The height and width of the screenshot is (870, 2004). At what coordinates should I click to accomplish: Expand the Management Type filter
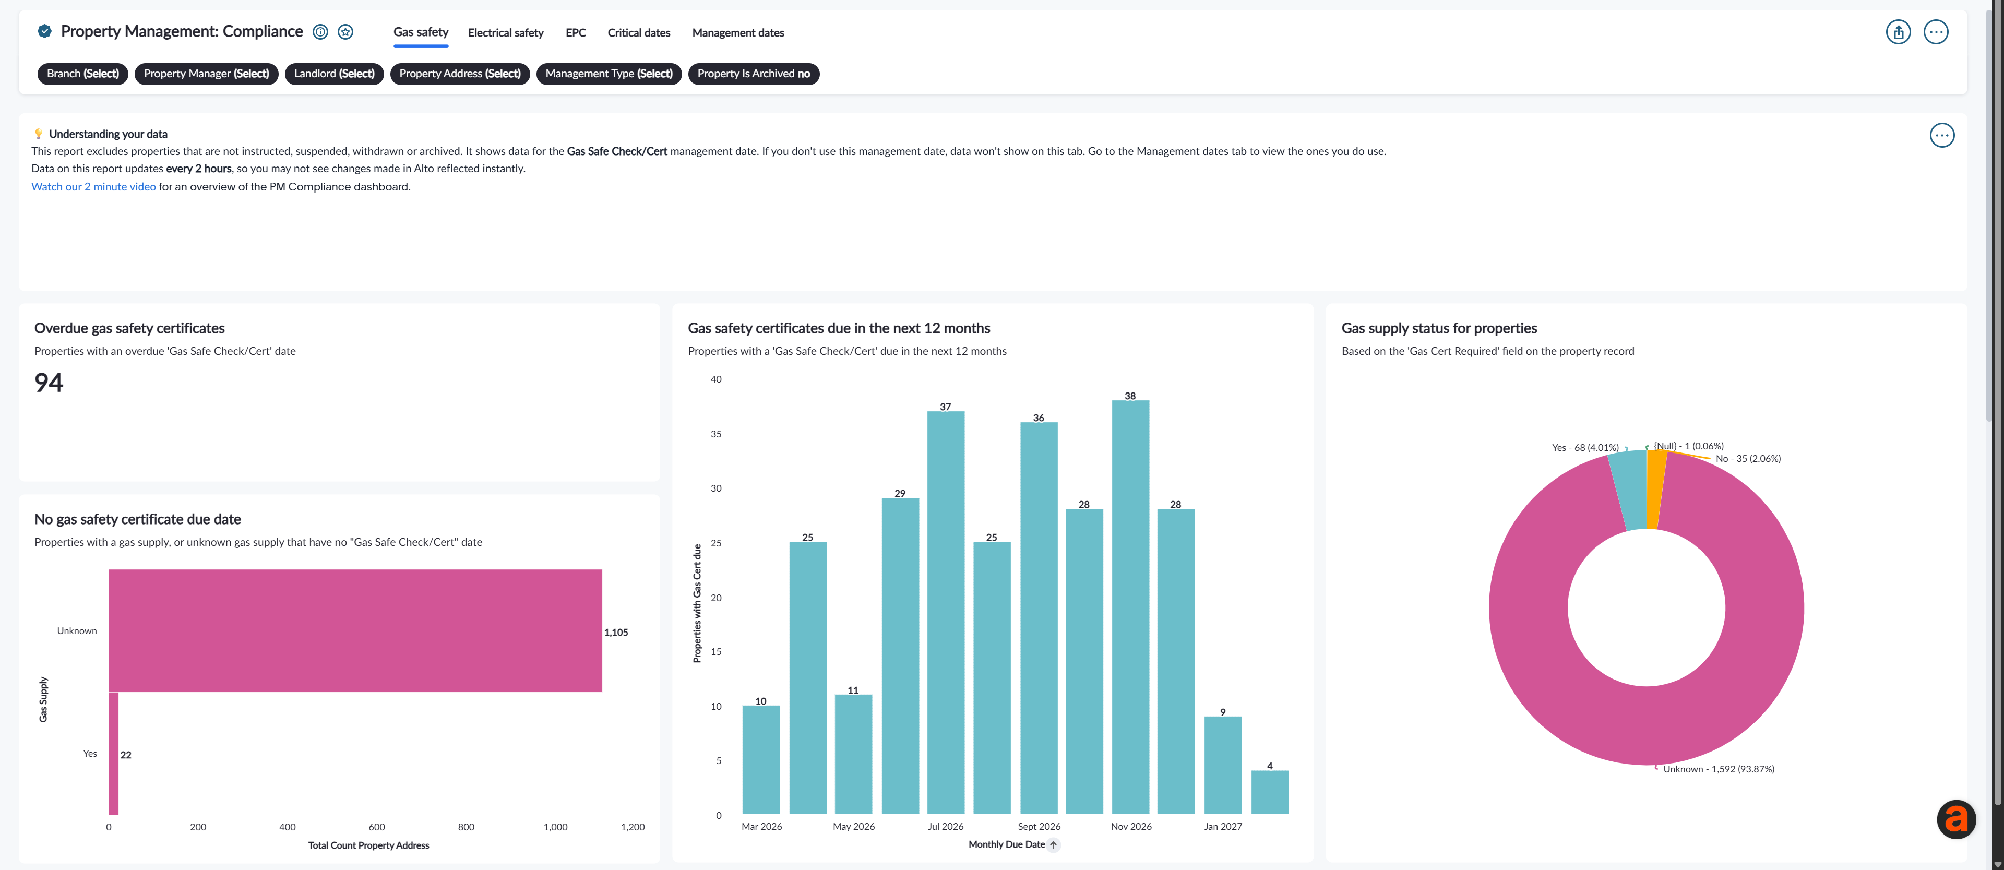[609, 74]
